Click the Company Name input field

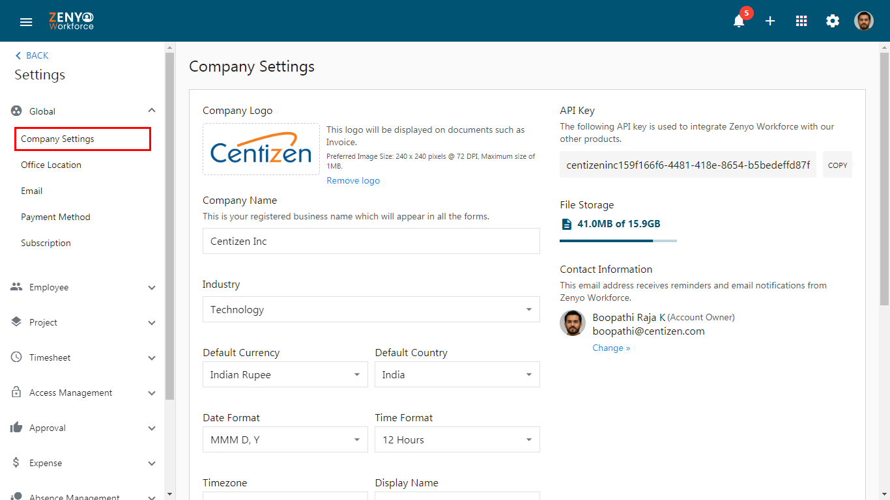pos(371,241)
